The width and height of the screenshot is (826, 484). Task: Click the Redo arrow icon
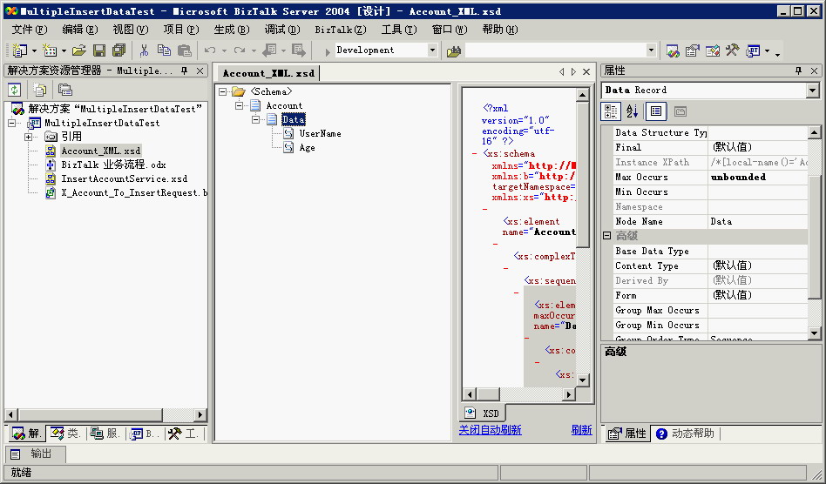coord(240,50)
